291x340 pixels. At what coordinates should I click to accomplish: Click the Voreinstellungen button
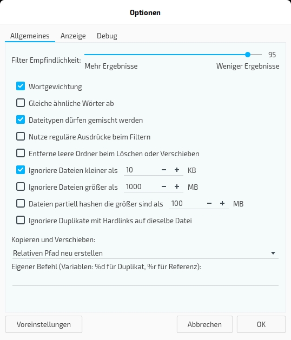click(44, 324)
